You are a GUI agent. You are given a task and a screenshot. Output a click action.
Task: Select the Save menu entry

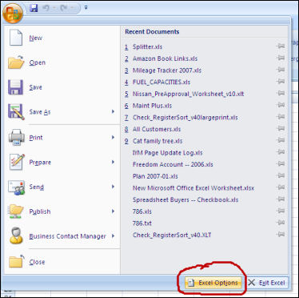[35, 87]
